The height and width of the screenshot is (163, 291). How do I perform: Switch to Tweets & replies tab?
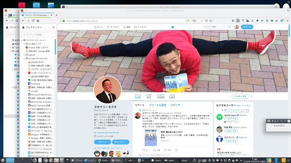158,105
